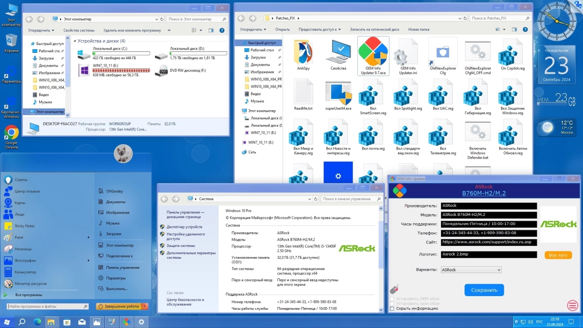The image size is (583, 328).
Task: Open Упорядочить dropdown in Этот компьютер window
Action: click(x=41, y=30)
